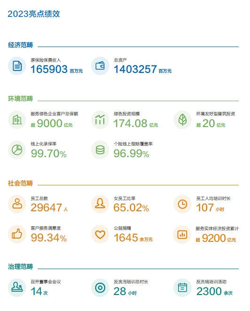Select the building icon for 服务绿色企业客户总保额
Image resolution: width=250 pixels, height=311 pixels.
[x=17, y=120]
